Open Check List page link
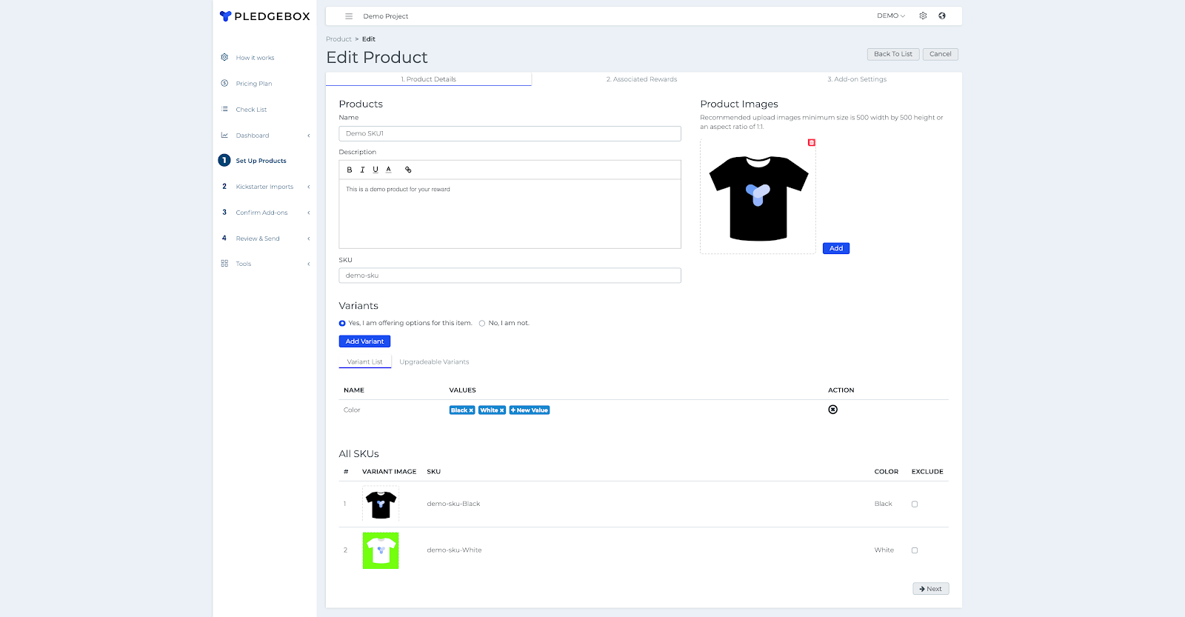This screenshot has width=1185, height=617. pos(251,110)
